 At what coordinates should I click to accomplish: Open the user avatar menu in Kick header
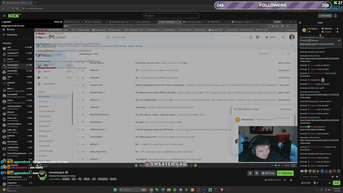pyautogui.click(x=336, y=16)
